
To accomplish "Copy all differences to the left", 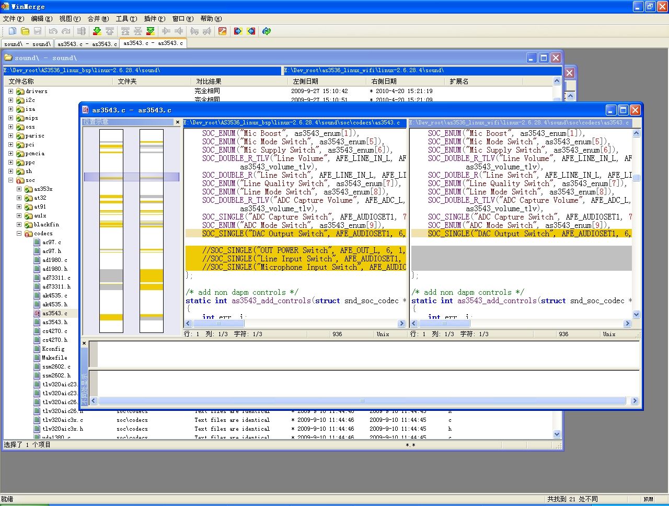I will [251, 31].
